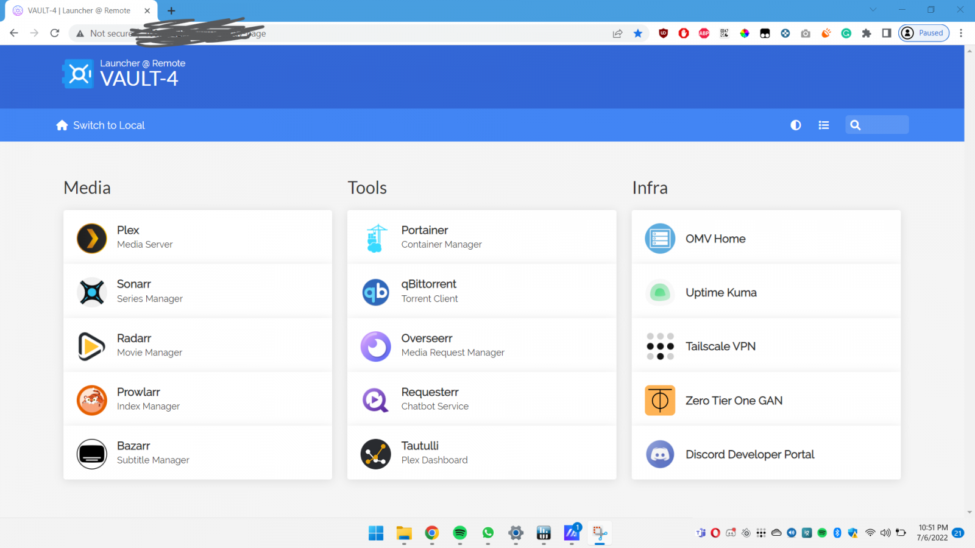
Task: Open a new browser tab
Action: (x=171, y=11)
